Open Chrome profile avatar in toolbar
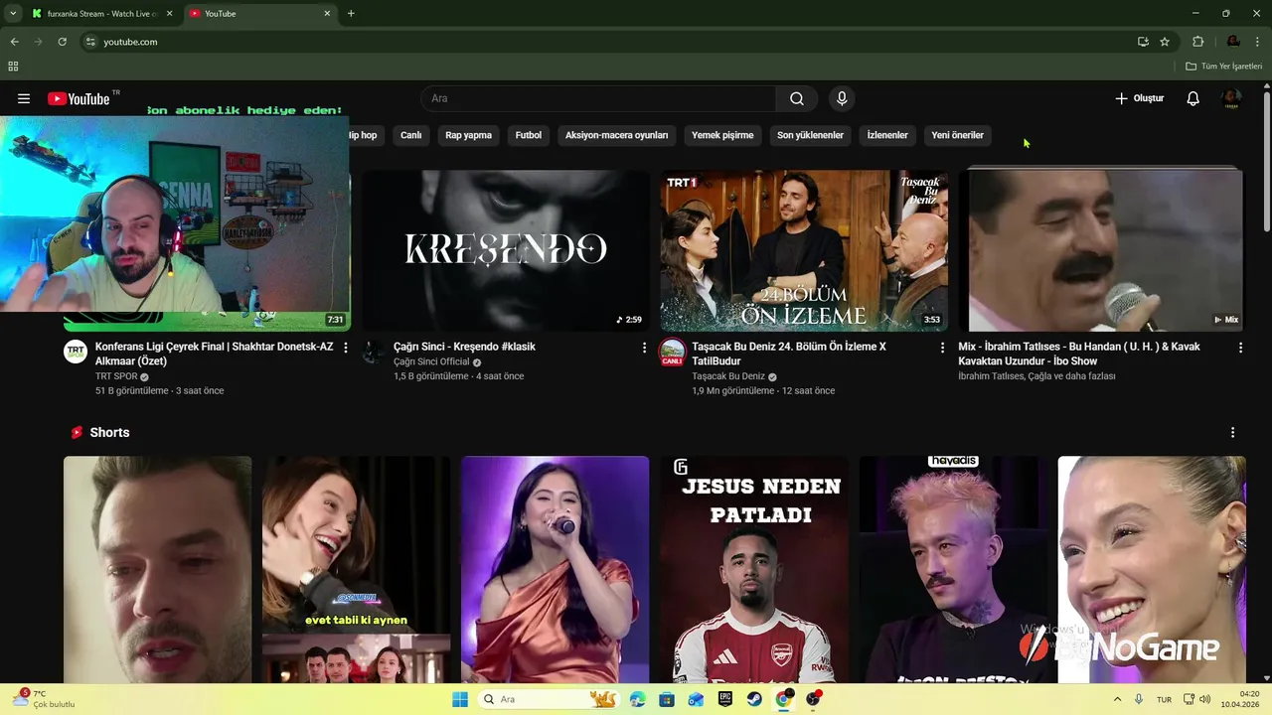Screen dimensions: 1272x715 (1233, 42)
